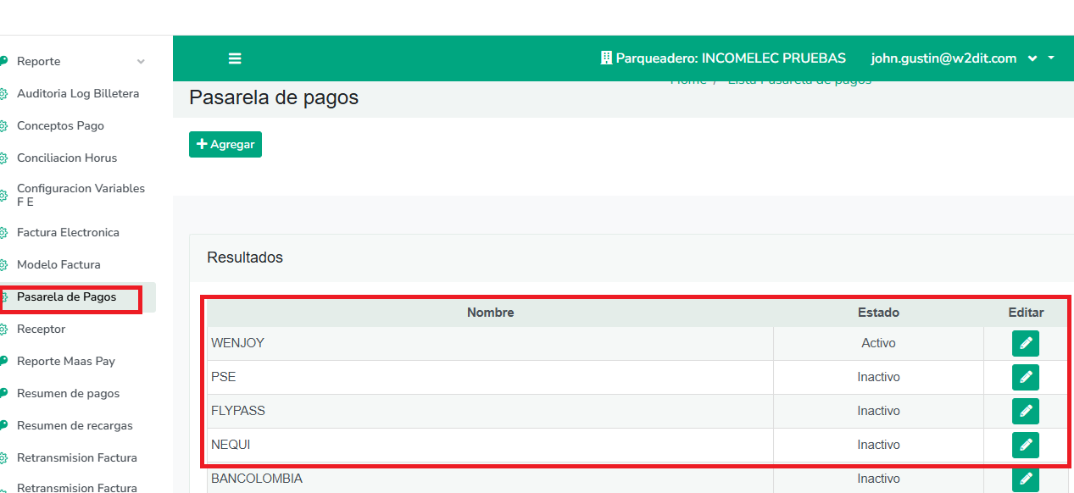Open the first Retransmision Factura item

[x=77, y=458]
